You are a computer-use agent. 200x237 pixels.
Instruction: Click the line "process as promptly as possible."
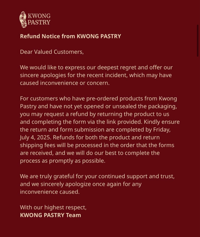[62, 161]
